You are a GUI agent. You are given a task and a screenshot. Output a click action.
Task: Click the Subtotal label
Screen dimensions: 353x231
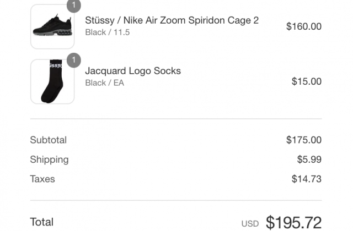49,140
